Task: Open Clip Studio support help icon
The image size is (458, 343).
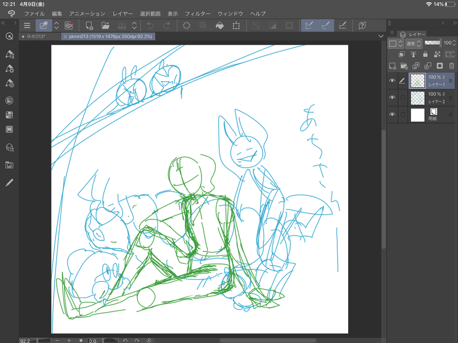Action: 362,26
